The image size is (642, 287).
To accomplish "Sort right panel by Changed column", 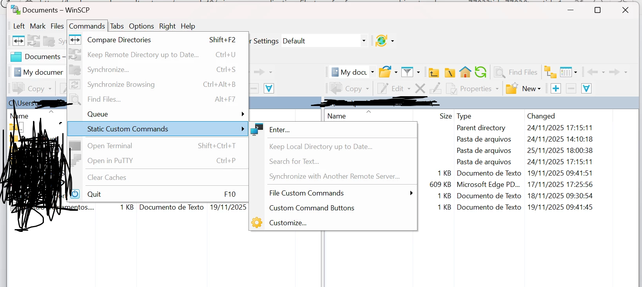I will 568,116.
